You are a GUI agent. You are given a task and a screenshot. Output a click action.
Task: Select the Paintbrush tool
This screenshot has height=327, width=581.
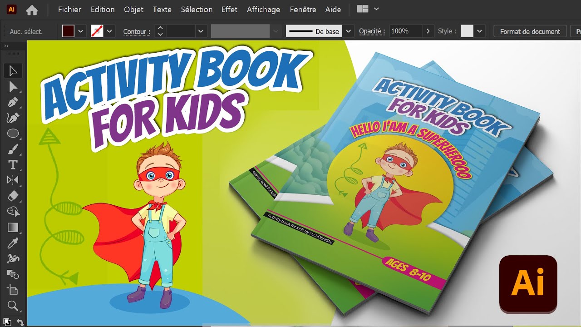(x=13, y=149)
